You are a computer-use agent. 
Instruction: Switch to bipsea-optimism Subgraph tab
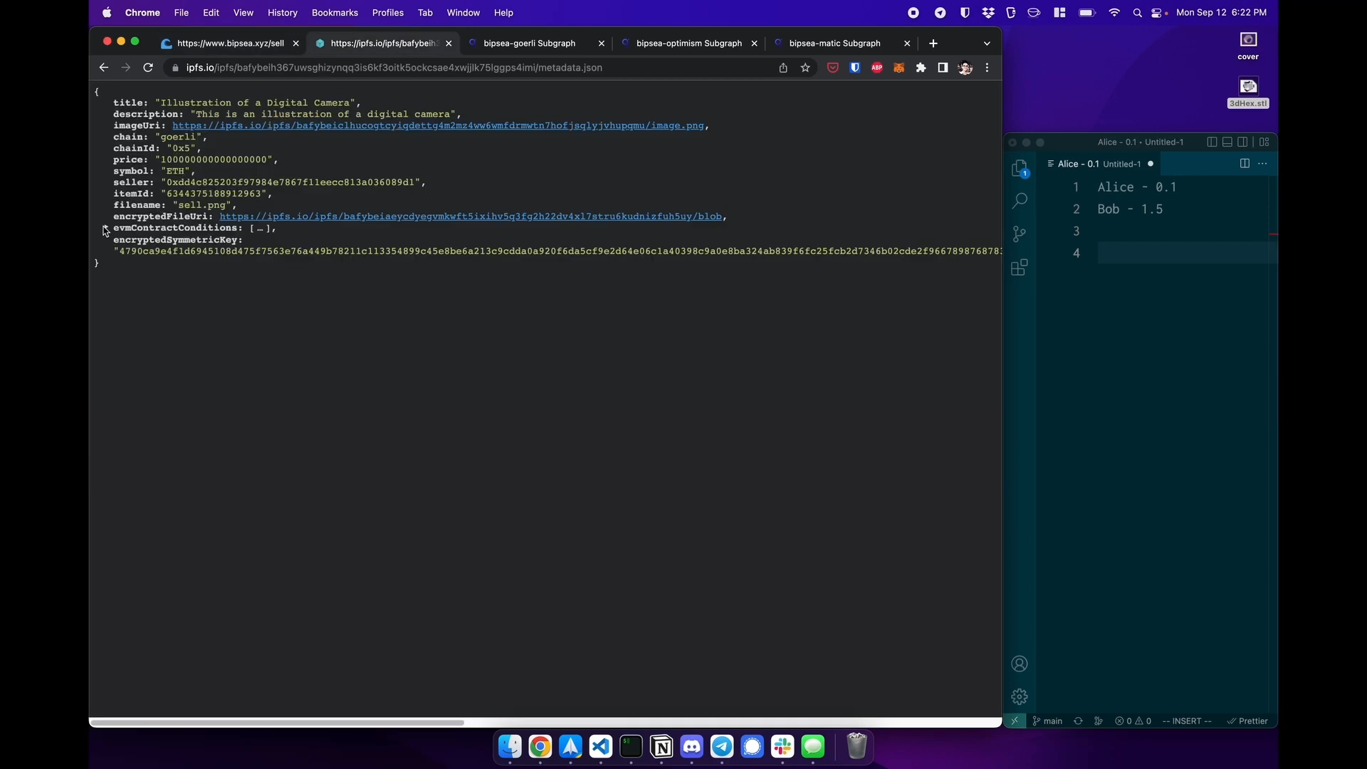pos(689,43)
